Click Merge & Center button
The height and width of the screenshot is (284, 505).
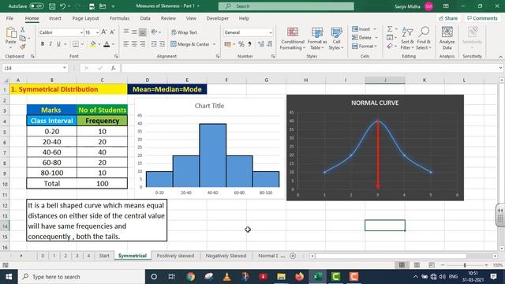pyautogui.click(x=190, y=44)
